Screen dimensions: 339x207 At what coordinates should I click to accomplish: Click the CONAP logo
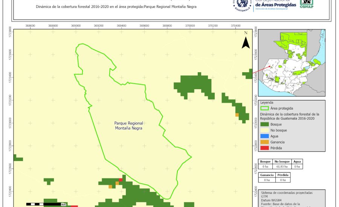[307, 4]
